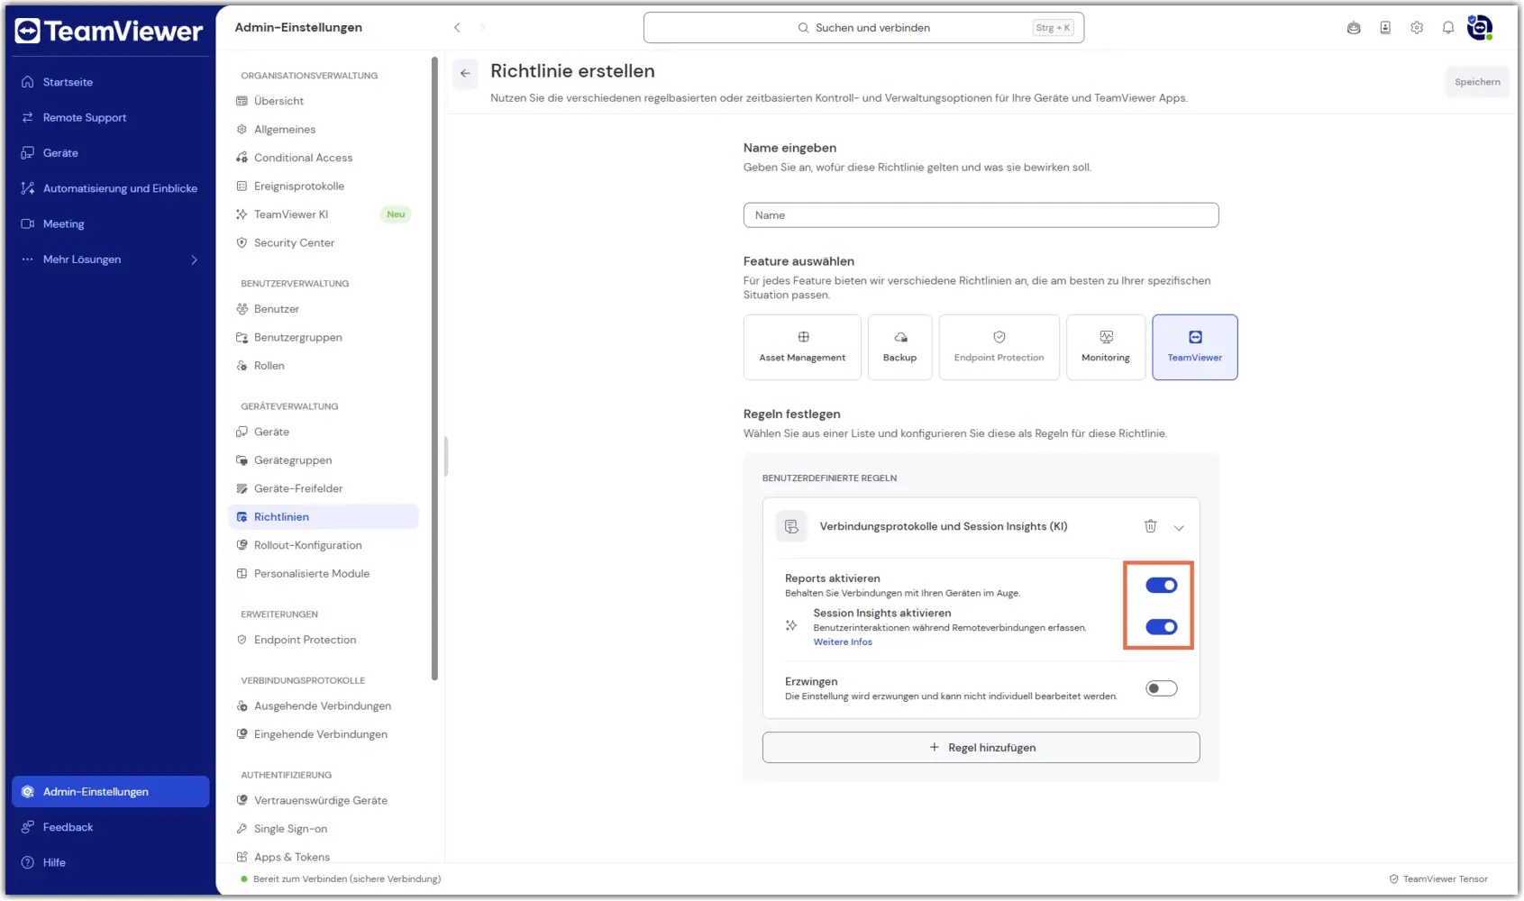Follow the Weitere Infos link

tap(843, 642)
